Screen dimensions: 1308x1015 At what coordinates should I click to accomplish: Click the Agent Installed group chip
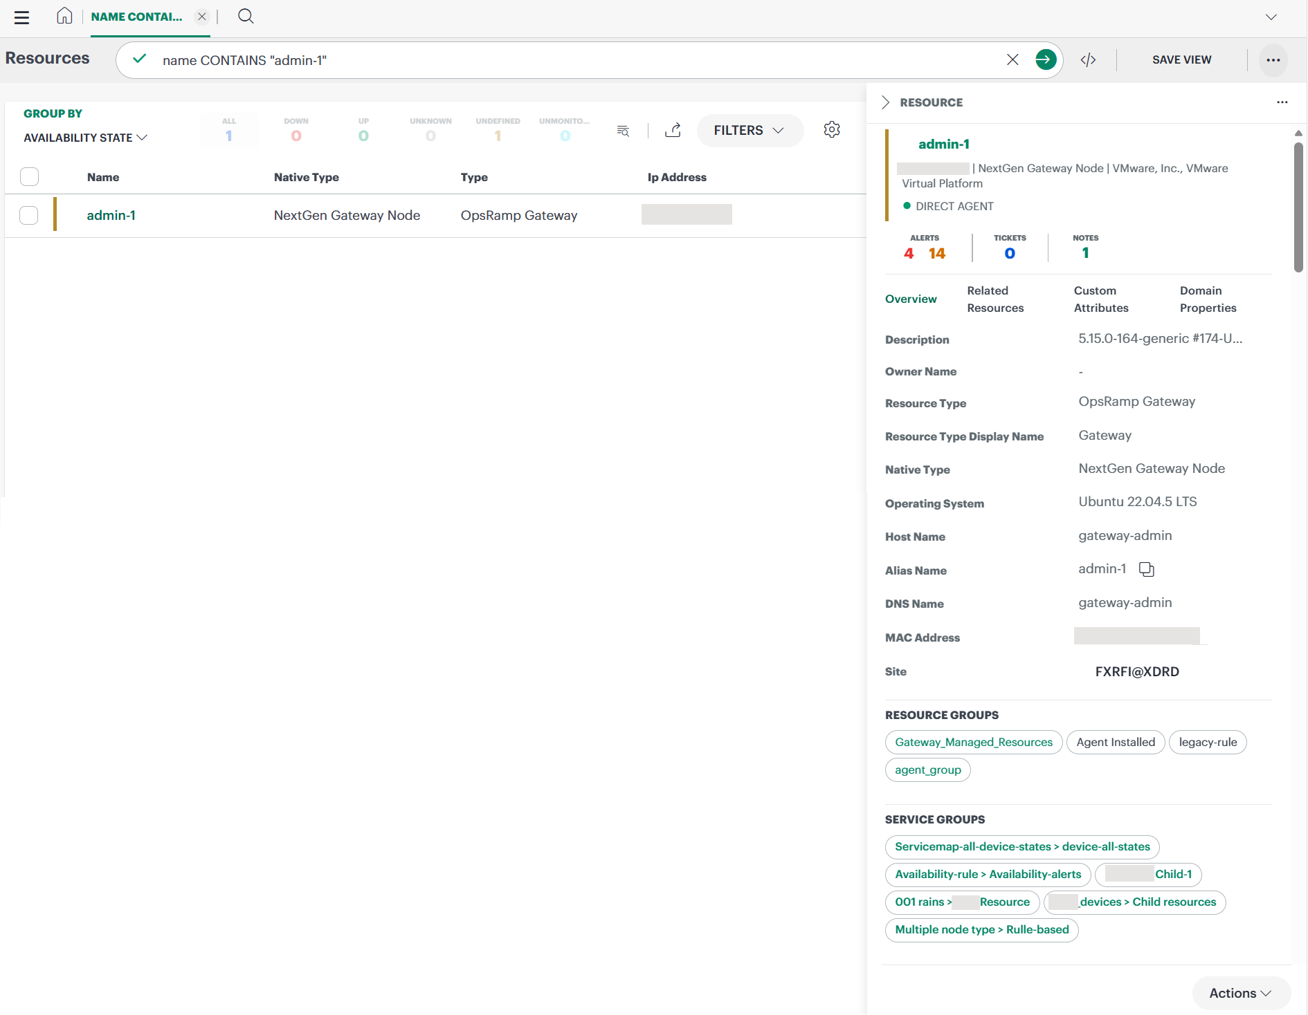click(1116, 742)
